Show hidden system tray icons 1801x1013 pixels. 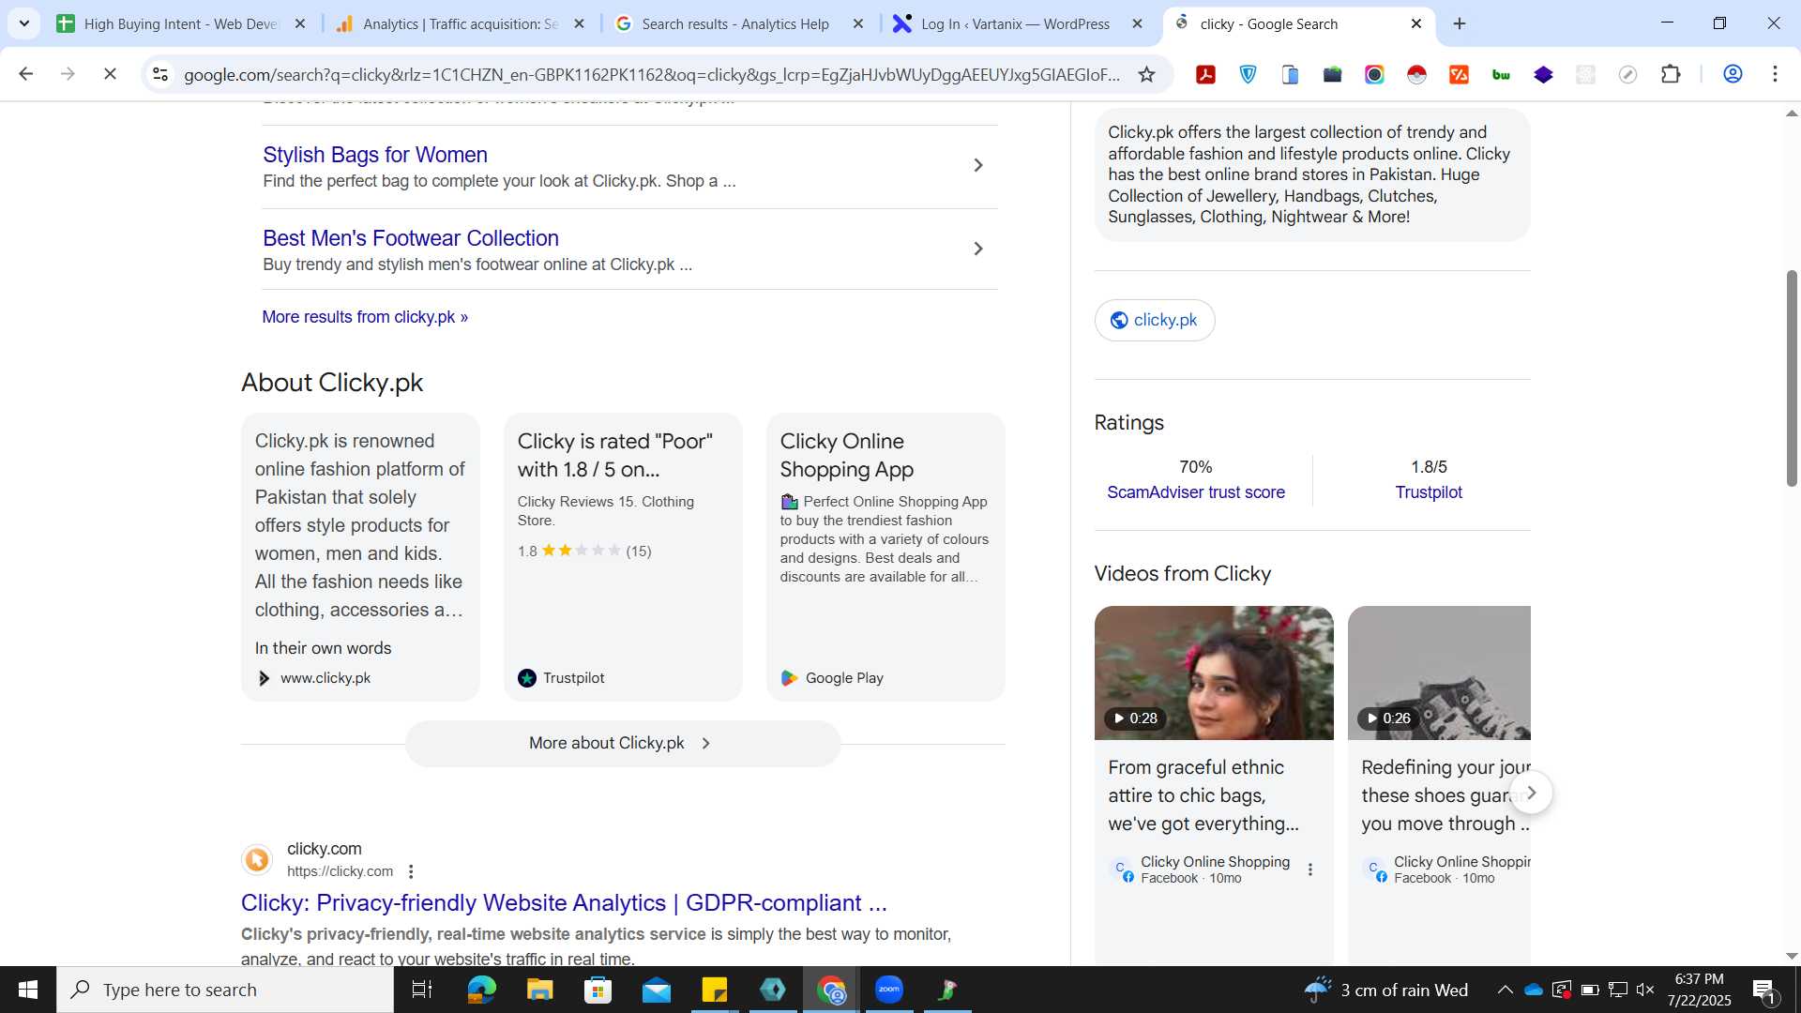[x=1505, y=990]
